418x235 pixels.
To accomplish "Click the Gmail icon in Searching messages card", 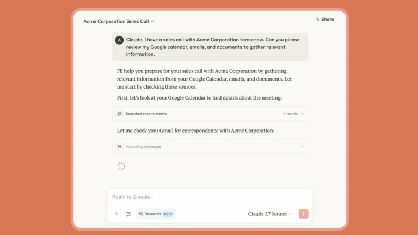I will coord(119,146).
